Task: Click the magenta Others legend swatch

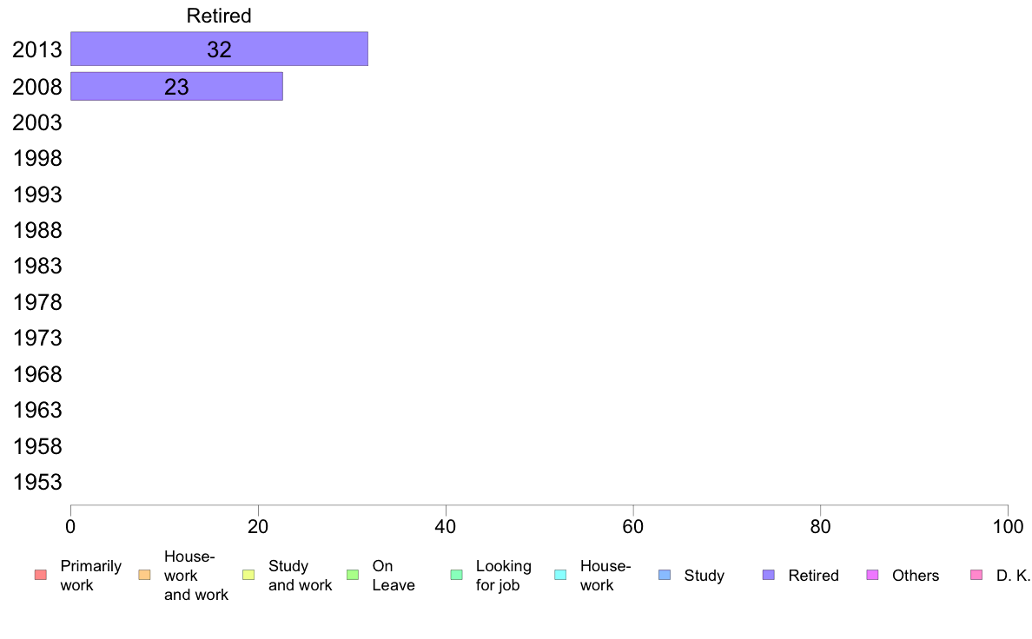Action: (873, 575)
